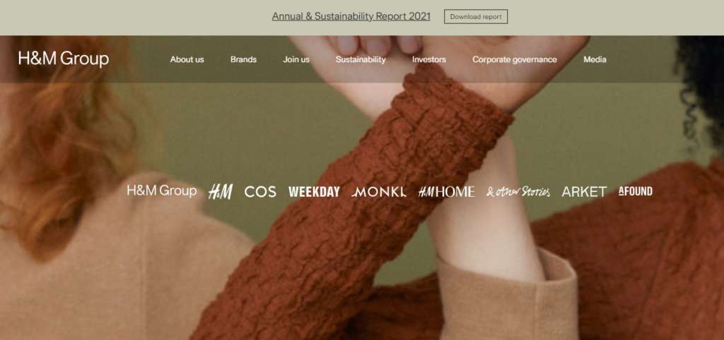
Task: Open the Sustainability menu
Action: [361, 59]
